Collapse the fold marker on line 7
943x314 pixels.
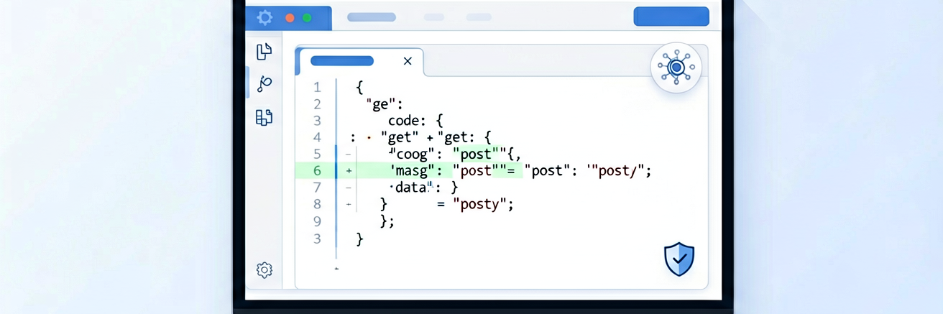349,188
